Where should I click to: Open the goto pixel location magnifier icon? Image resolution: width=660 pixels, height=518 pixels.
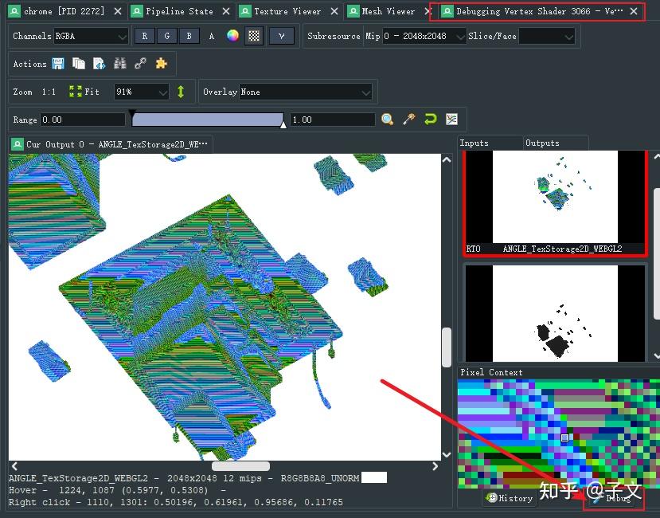pos(388,119)
